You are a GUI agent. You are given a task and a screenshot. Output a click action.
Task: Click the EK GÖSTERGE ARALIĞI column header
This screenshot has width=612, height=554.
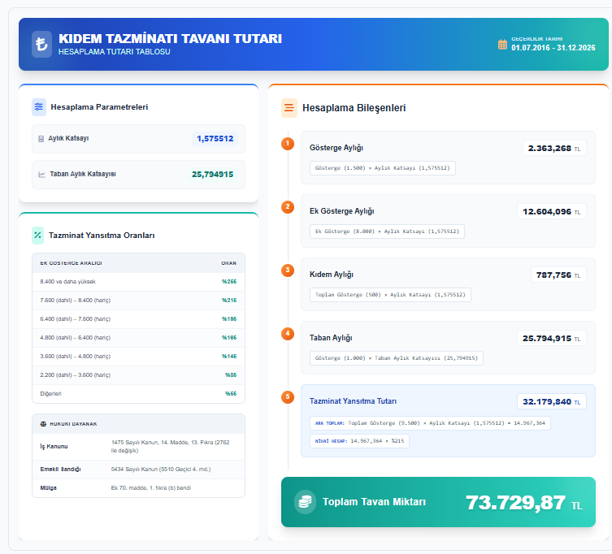[71, 263]
